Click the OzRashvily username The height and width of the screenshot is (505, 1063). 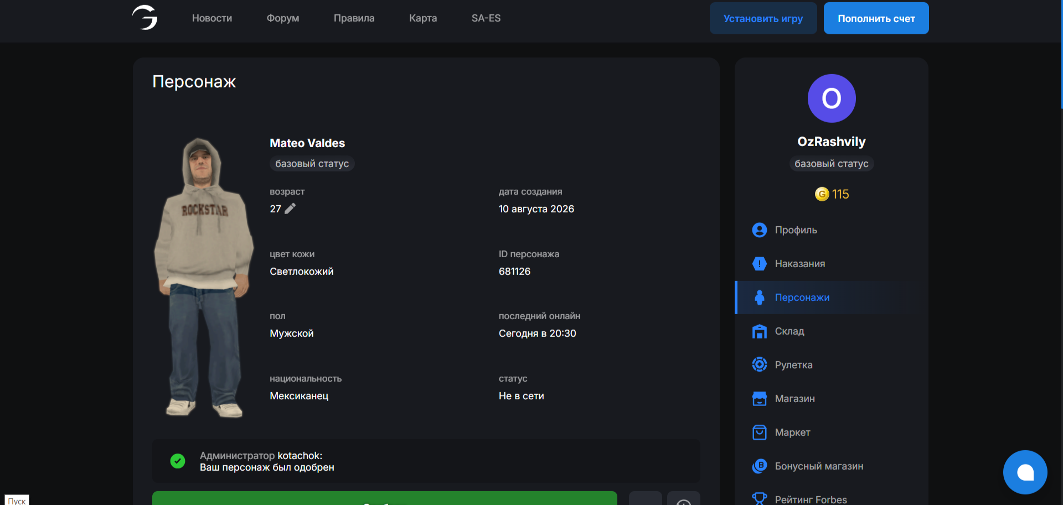(832, 142)
